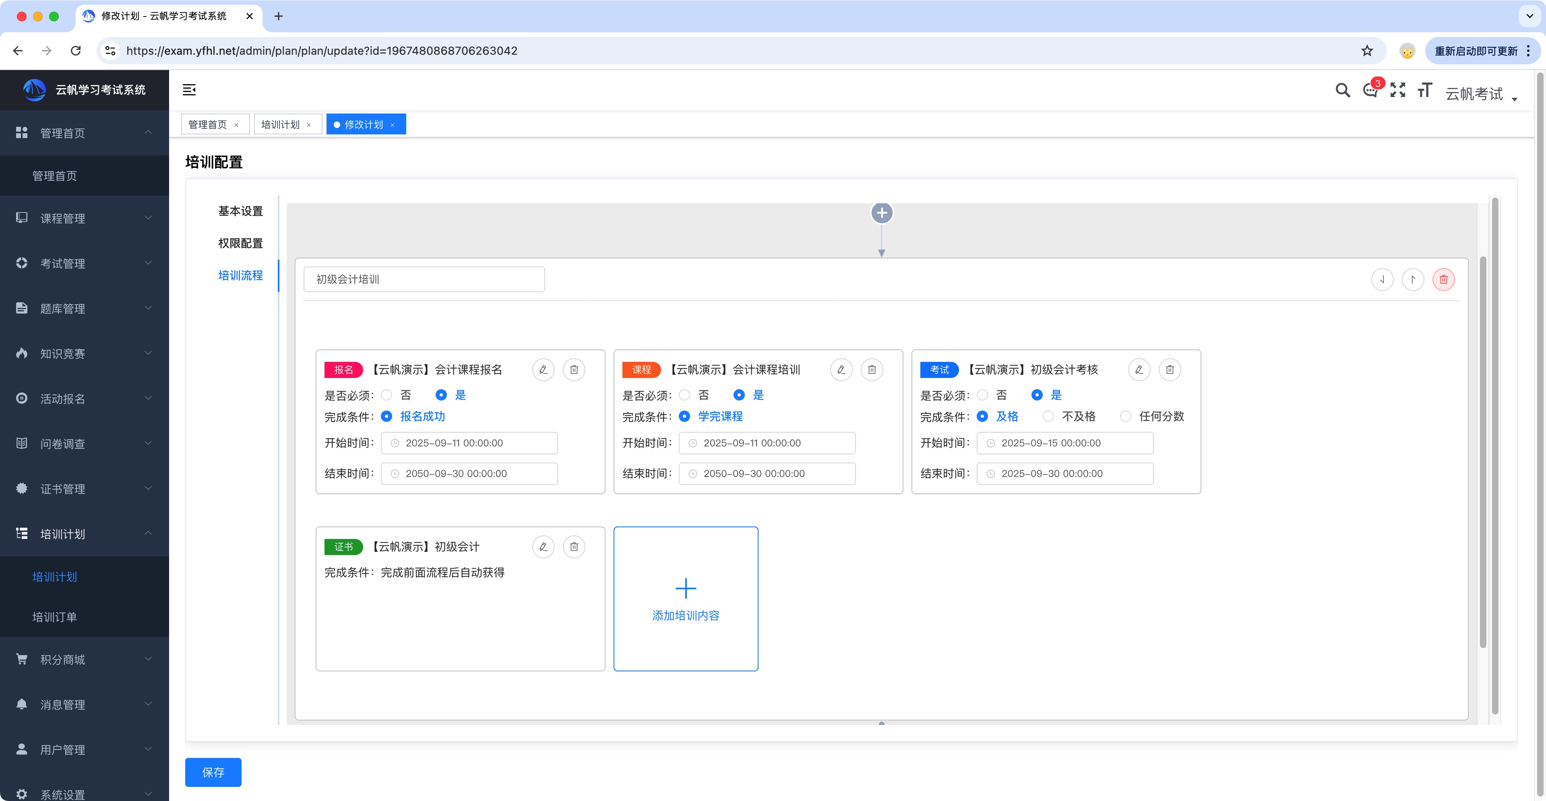
Task: Click the sidebar collapse hamburger icon
Action: [x=189, y=90]
